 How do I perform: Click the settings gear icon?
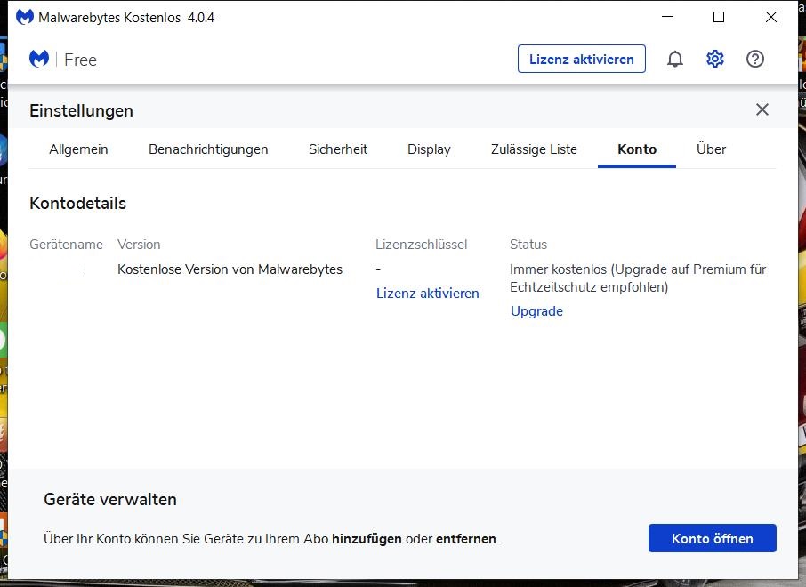[715, 59]
